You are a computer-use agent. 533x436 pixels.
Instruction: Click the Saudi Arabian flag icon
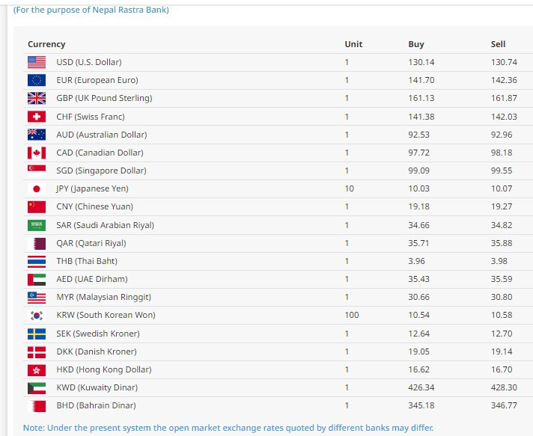tap(37, 225)
